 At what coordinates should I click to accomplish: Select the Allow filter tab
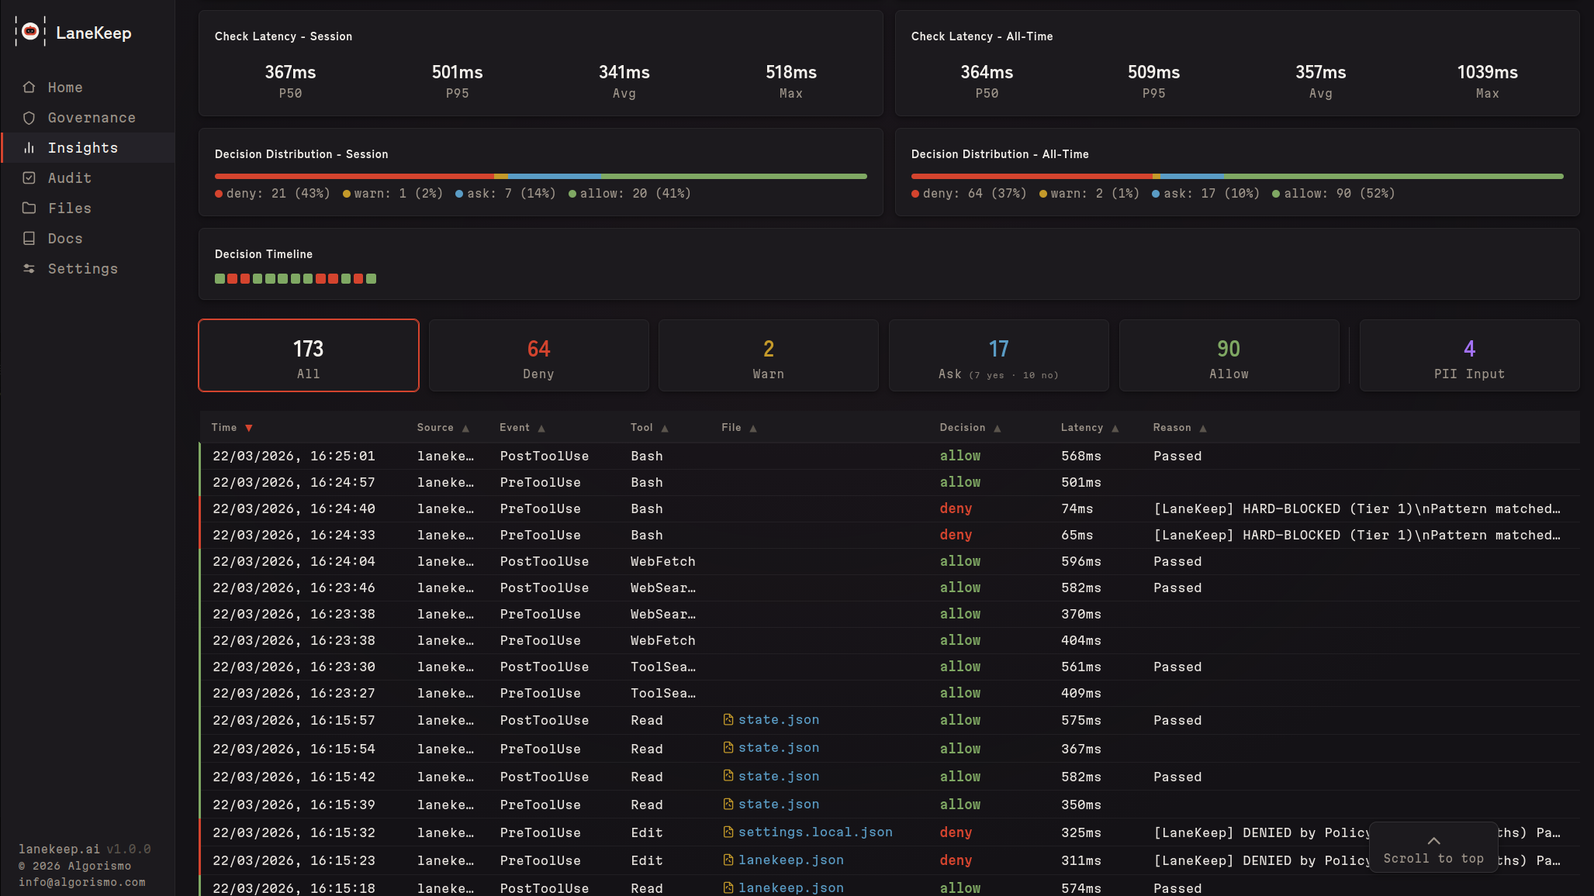(1229, 355)
